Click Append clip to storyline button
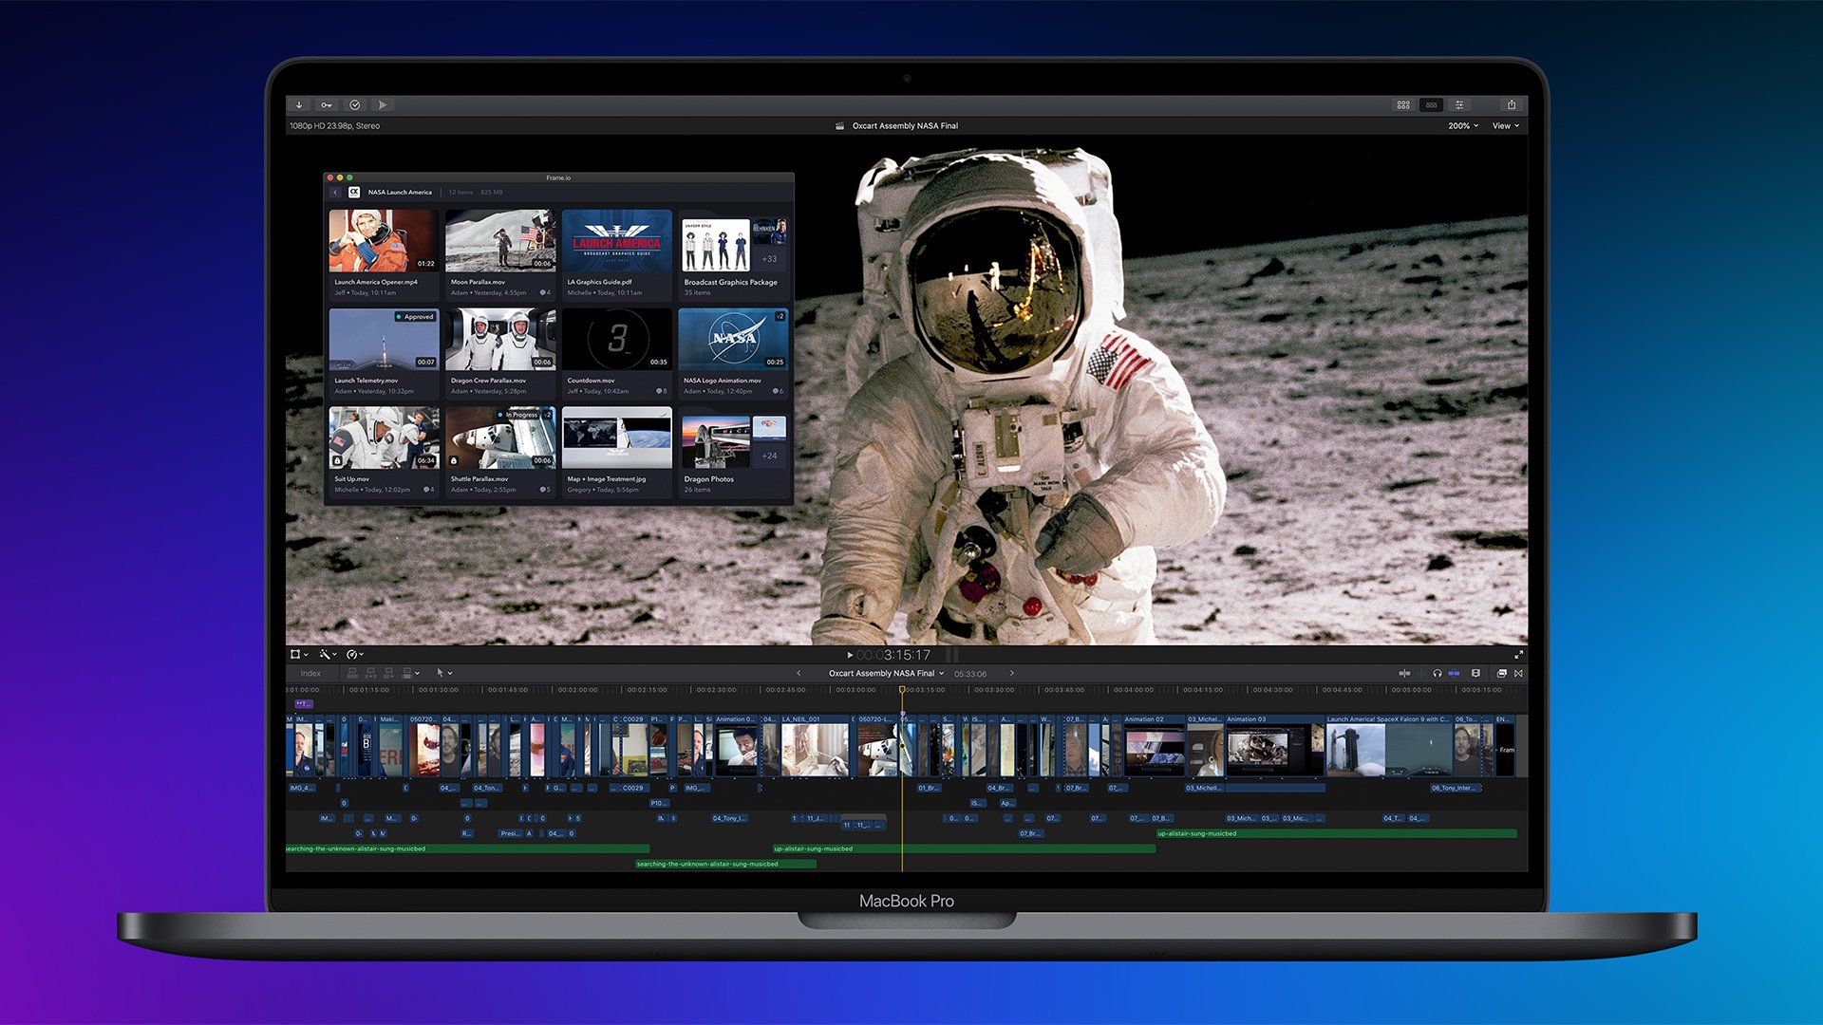The image size is (1823, 1025). 388,673
